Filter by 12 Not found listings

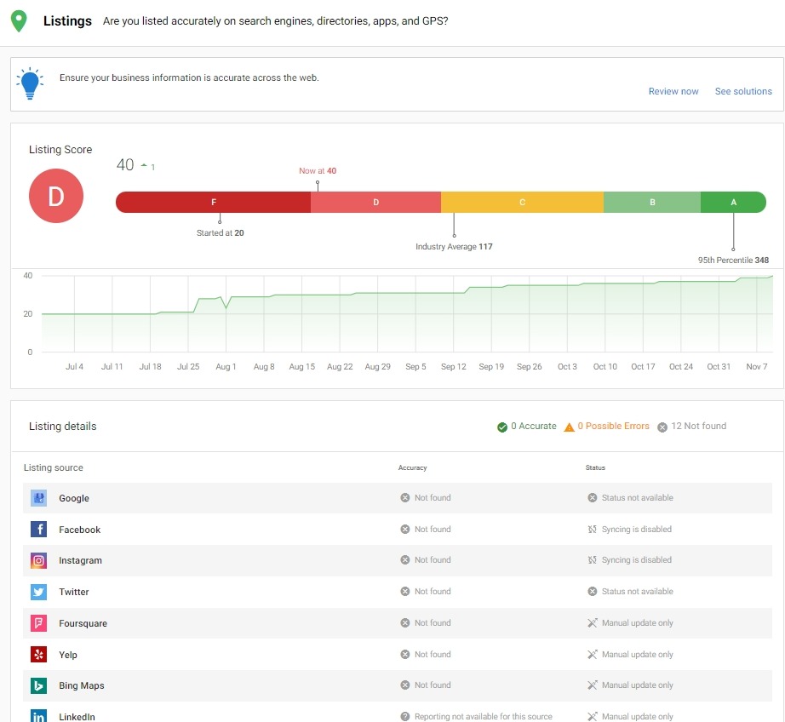pos(691,427)
